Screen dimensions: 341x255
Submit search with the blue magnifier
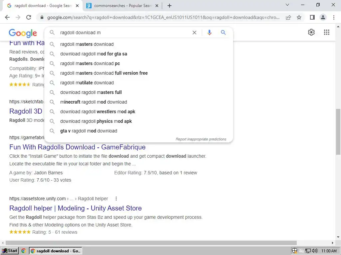(223, 33)
